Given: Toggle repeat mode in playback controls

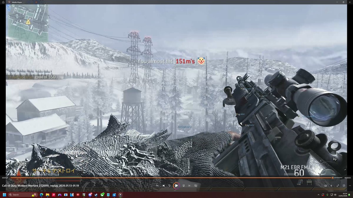Looking at the screenshot, I should [196, 185].
